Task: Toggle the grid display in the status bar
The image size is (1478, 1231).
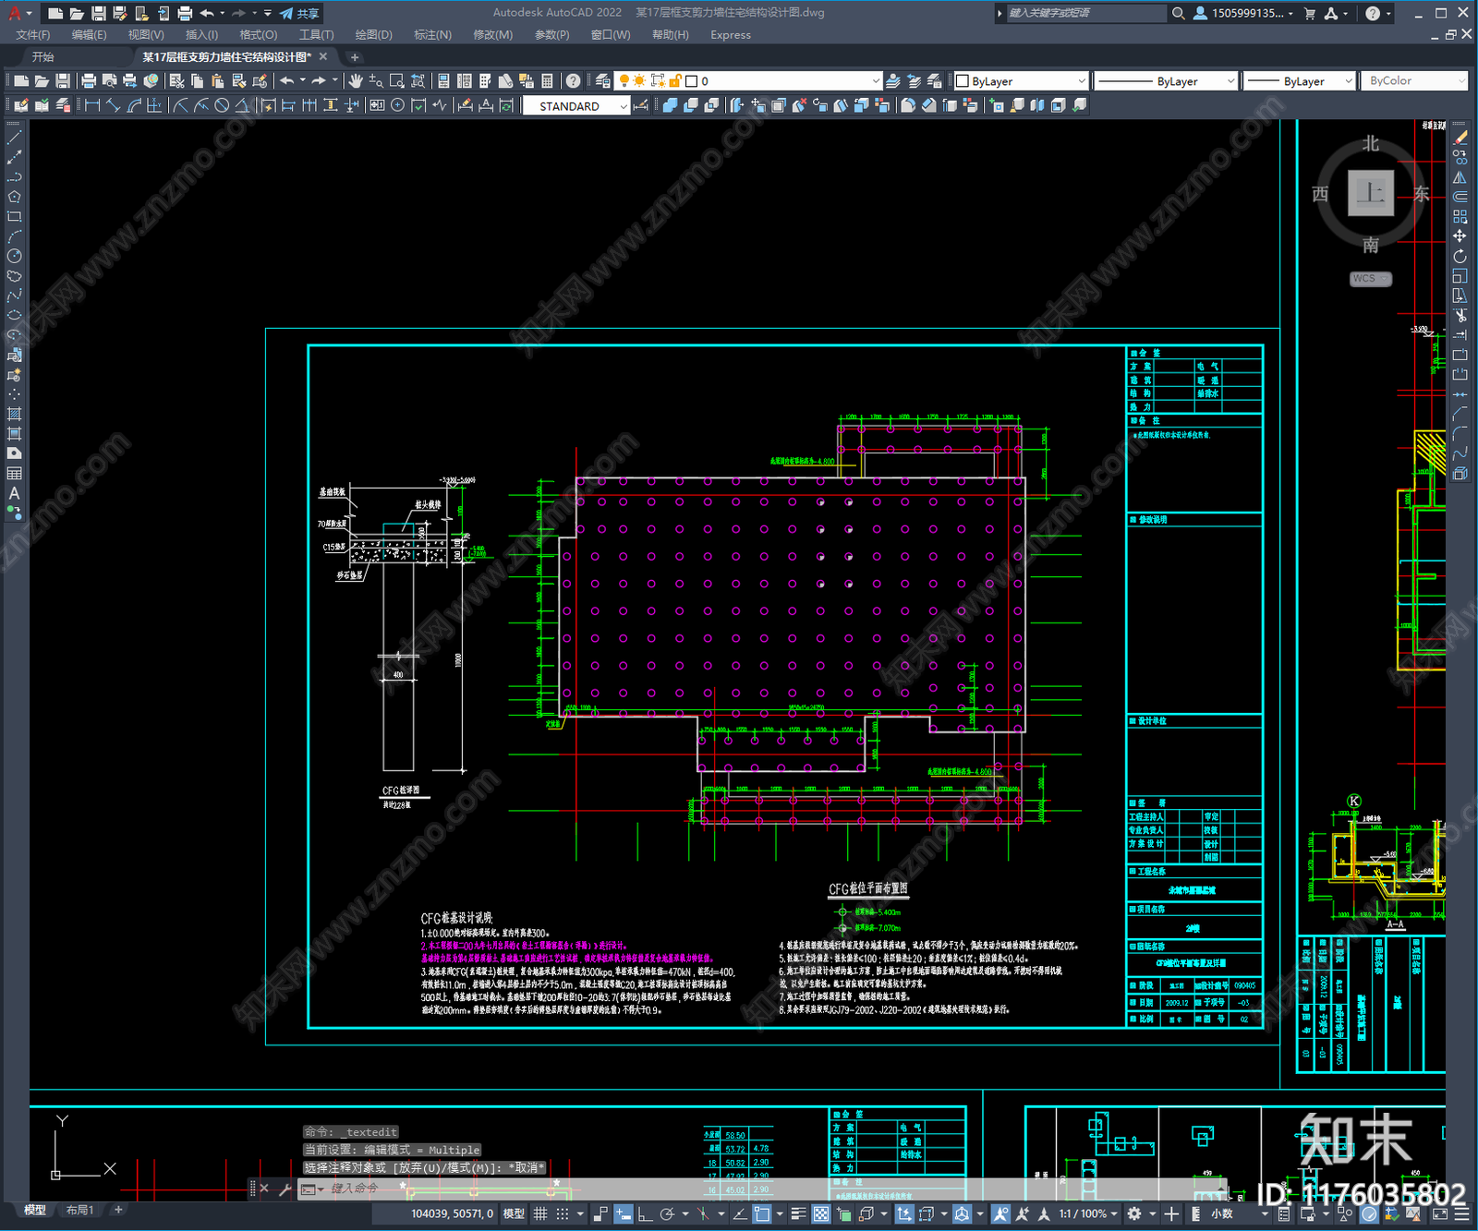Action: pyautogui.click(x=540, y=1213)
